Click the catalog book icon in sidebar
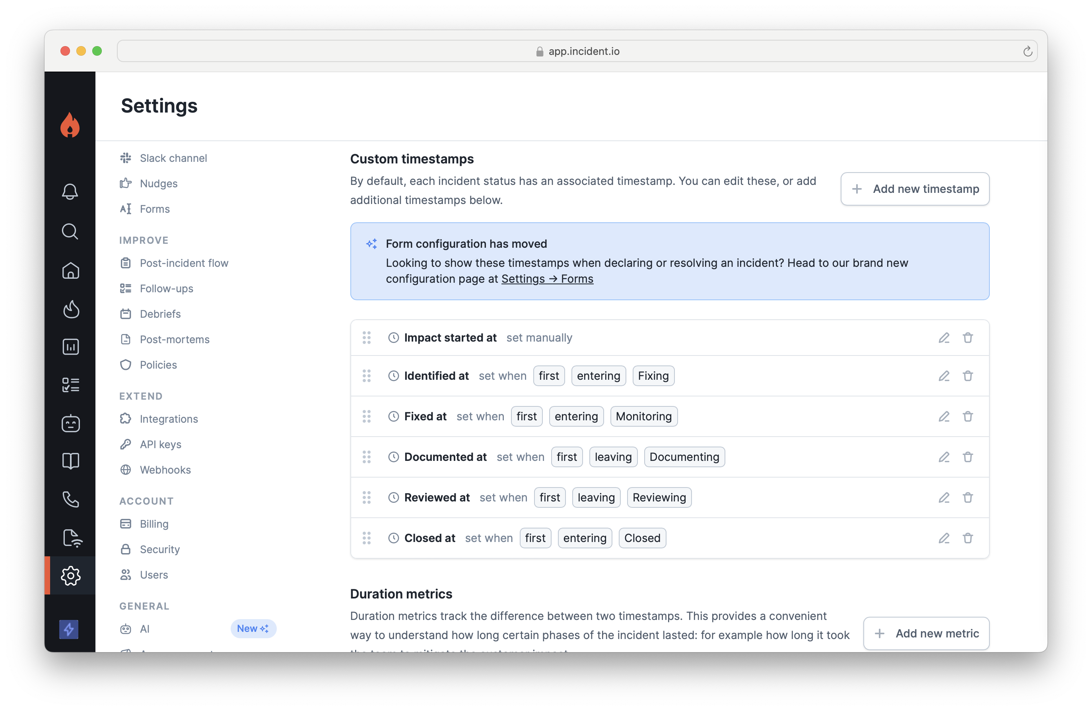This screenshot has width=1092, height=711. [x=70, y=460]
